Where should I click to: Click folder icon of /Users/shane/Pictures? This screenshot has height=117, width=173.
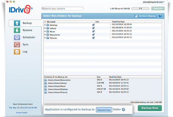click(46, 92)
